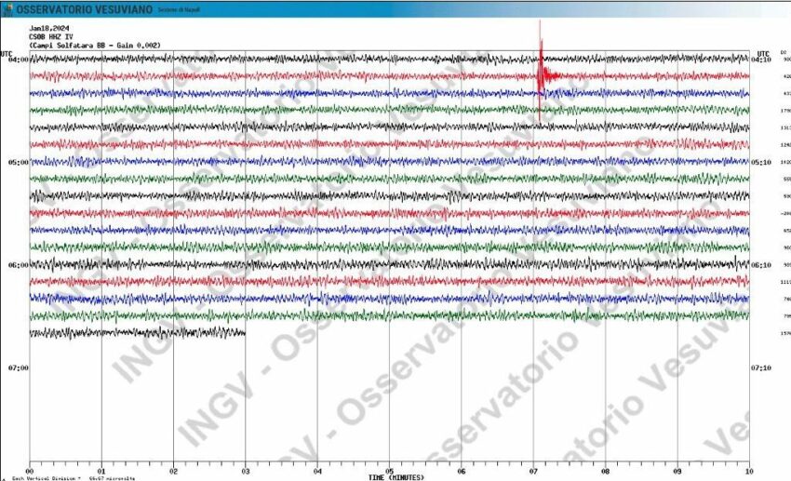Click the left '07:00' time label
This screenshot has height=481, width=791.
[19, 368]
